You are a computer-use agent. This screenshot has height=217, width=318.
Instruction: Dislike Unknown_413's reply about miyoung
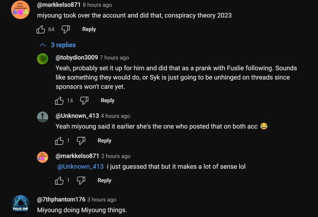pyautogui.click(x=81, y=141)
